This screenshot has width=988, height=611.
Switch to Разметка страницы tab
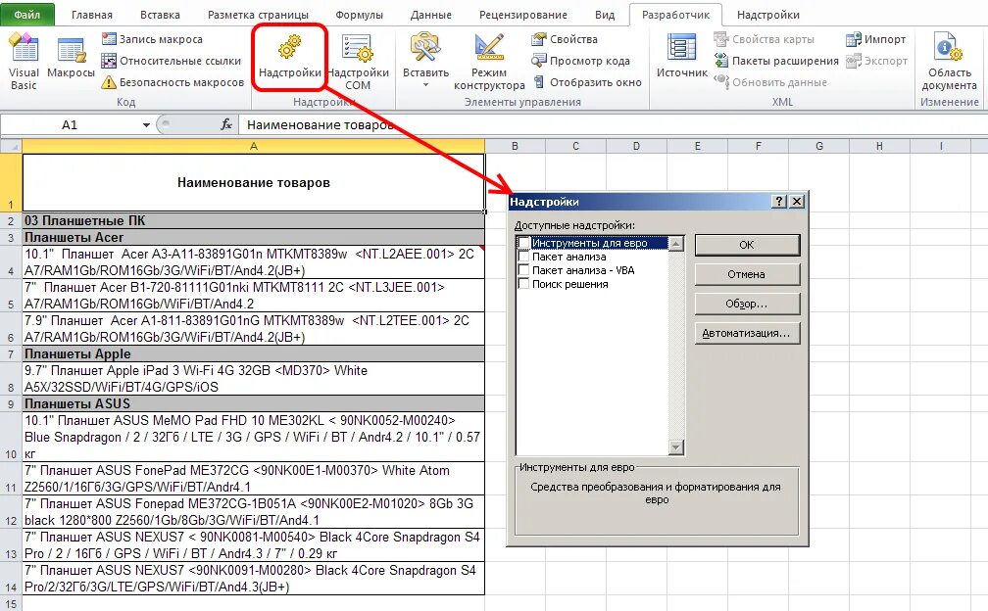259,15
